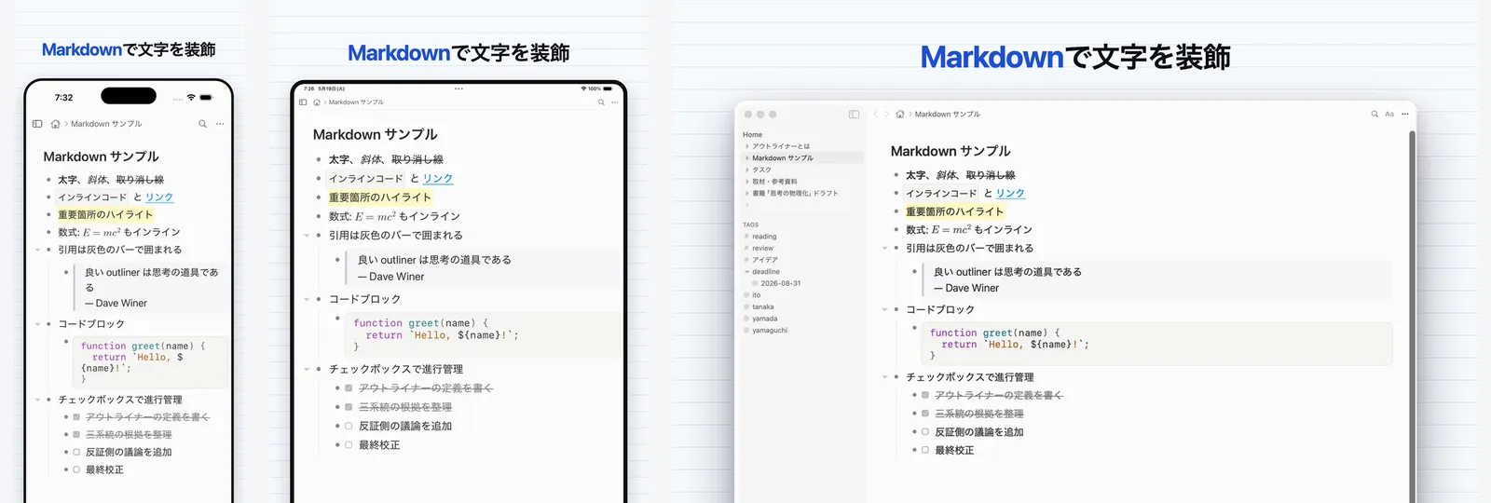1491x503 pixels.
Task: Select the tanaka person tag in sidebar
Action: 763,306
